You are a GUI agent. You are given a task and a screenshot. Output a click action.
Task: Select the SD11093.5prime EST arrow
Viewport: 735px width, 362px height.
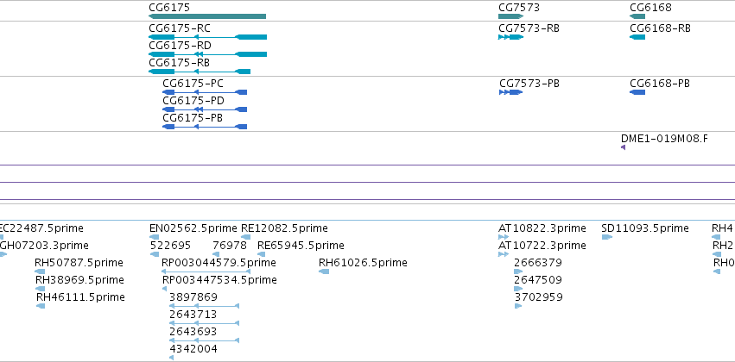[x=607, y=237]
